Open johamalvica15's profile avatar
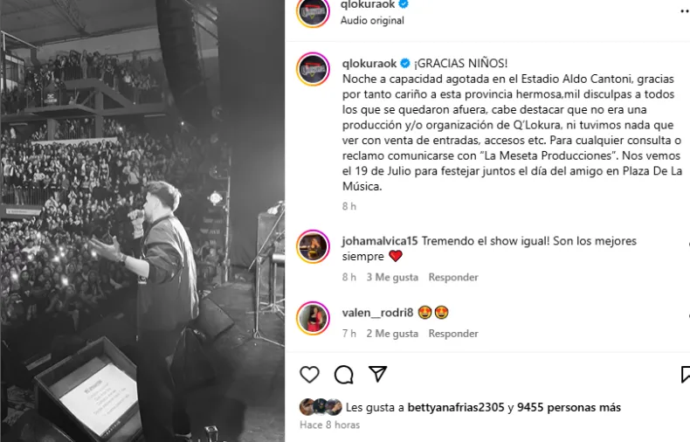690x442 pixels. [313, 246]
